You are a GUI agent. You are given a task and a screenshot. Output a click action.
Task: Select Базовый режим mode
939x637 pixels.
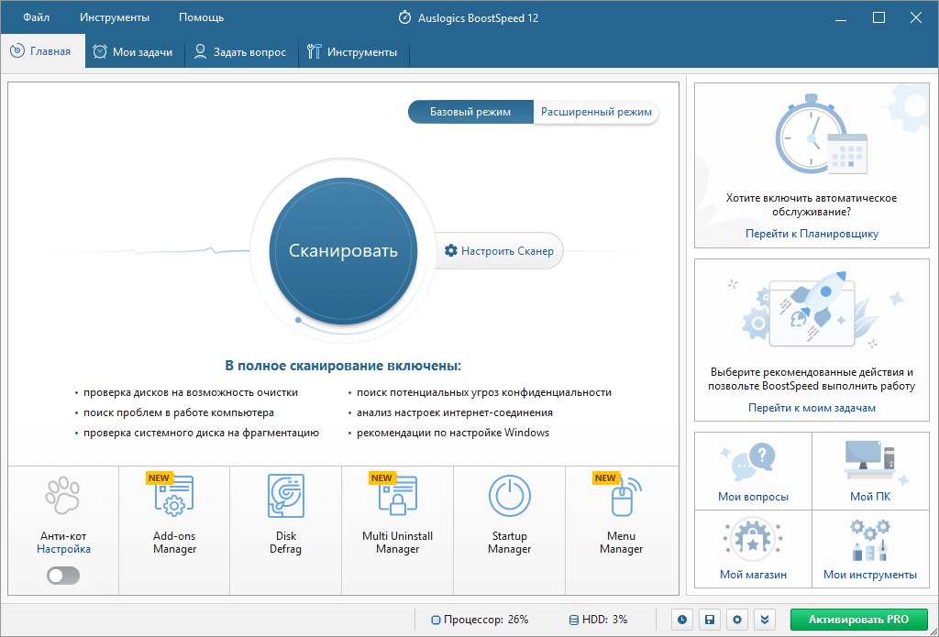coord(470,112)
